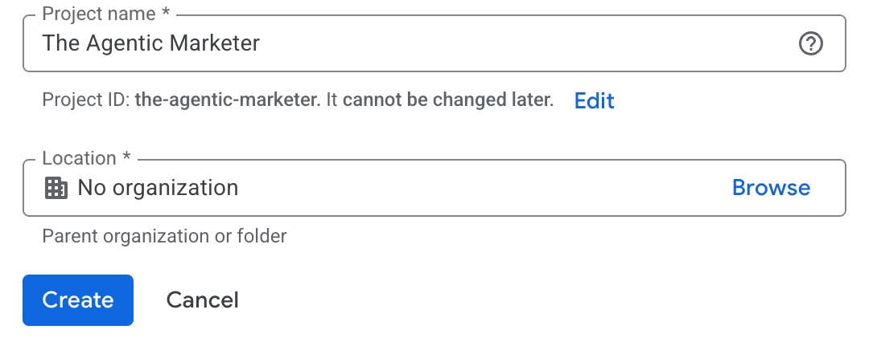The height and width of the screenshot is (342, 877).
Task: Select the Location field showing No organization
Action: coord(434,188)
